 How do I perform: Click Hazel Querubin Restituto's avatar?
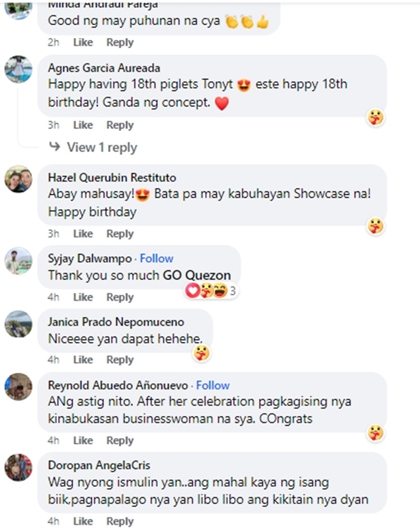tap(18, 179)
